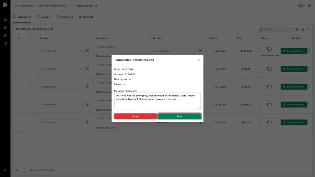The height and width of the screenshot is (177, 315).
Task: Toggle dark mode moon icon
Action: tap(309, 6)
